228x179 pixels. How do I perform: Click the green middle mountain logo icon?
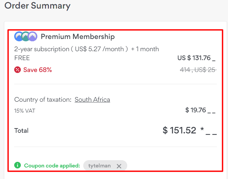pyautogui.click(x=25, y=36)
